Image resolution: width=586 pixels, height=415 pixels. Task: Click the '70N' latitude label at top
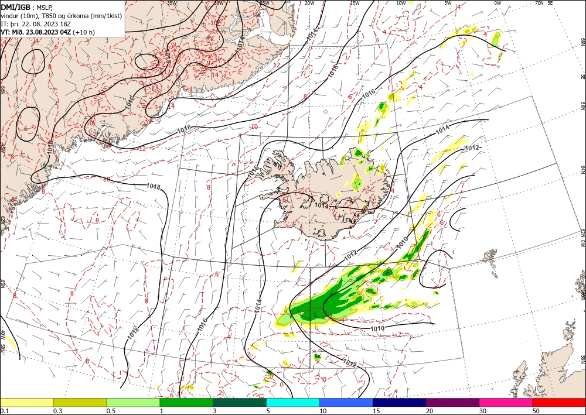click(x=539, y=3)
